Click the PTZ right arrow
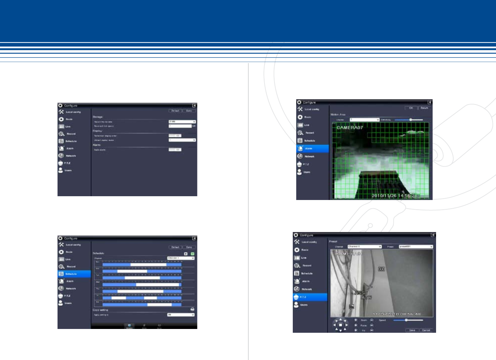 pyautogui.click(x=347, y=325)
